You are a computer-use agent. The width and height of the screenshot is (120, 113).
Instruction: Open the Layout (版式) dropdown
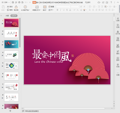click(45, 10)
